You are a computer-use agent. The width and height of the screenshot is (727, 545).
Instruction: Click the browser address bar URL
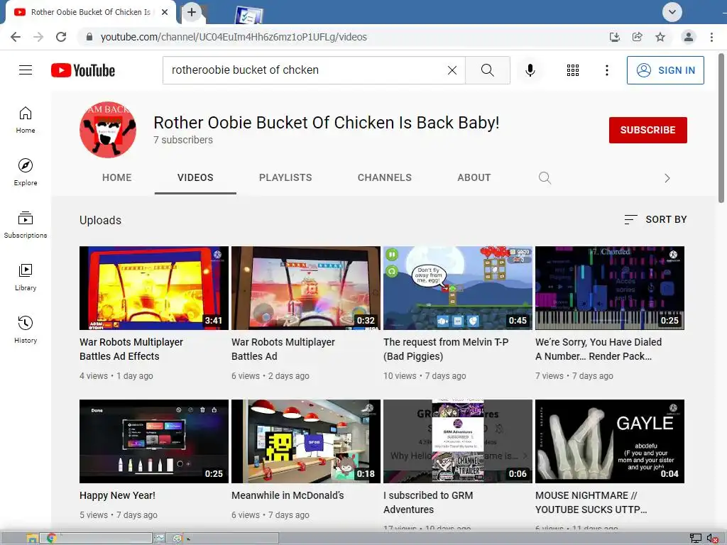[234, 37]
